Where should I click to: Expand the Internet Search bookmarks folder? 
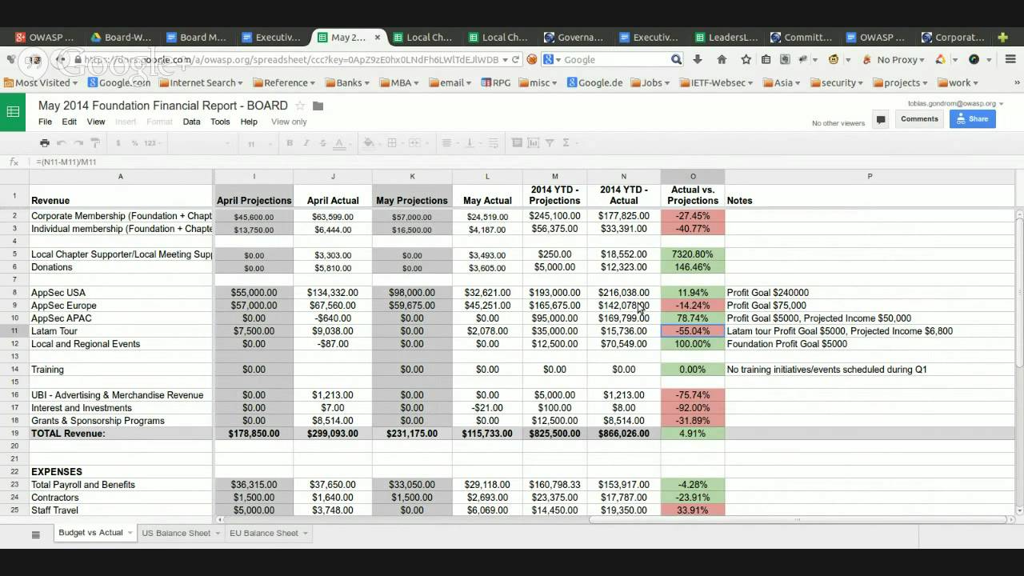(200, 82)
